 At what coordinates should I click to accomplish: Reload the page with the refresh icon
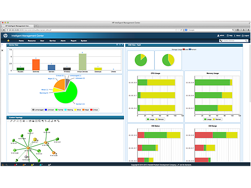tap(181, 30)
